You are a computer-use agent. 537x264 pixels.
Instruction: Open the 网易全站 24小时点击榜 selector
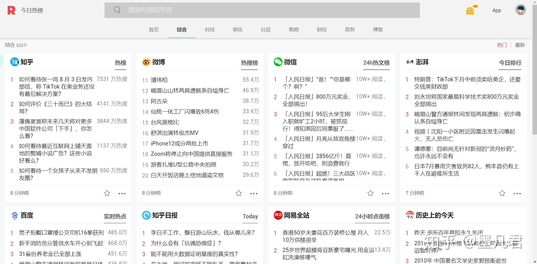click(x=372, y=216)
